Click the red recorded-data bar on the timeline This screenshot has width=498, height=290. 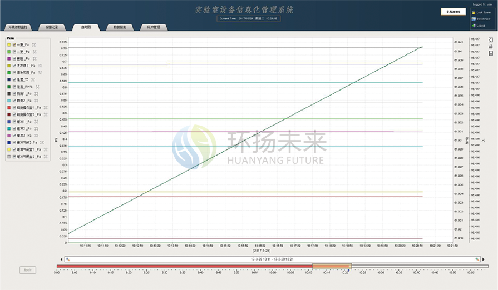pyautogui.click(x=185, y=266)
